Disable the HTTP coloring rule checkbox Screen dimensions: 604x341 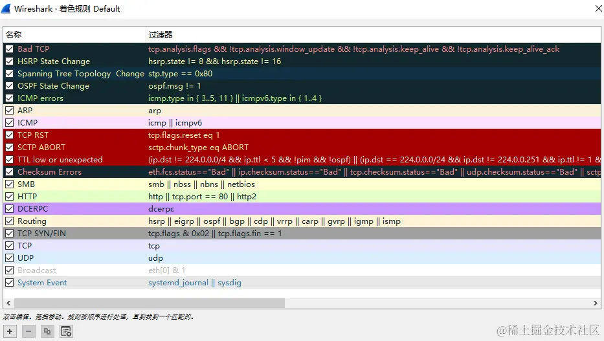(10, 197)
